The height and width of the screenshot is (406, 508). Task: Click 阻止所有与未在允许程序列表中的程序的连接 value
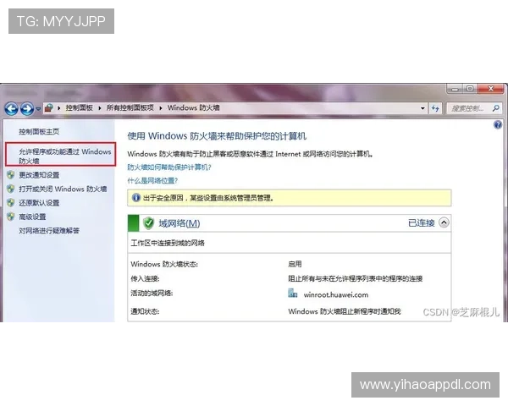(x=355, y=279)
